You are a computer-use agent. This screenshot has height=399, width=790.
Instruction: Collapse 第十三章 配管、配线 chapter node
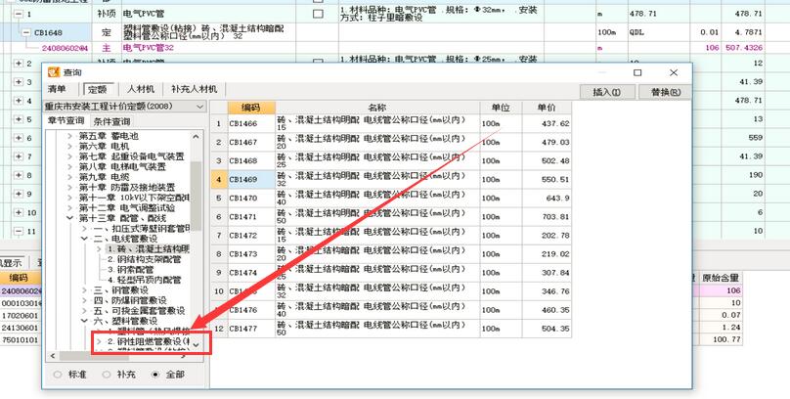click(x=70, y=218)
